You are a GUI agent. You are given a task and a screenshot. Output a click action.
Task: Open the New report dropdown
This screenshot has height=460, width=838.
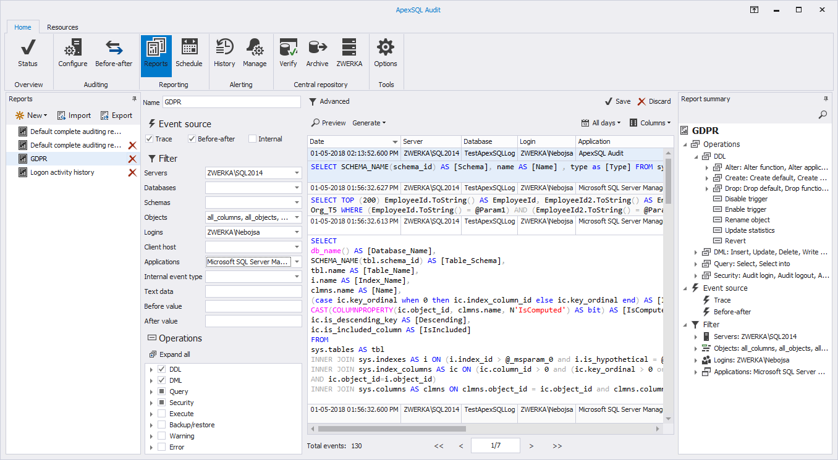[31, 115]
